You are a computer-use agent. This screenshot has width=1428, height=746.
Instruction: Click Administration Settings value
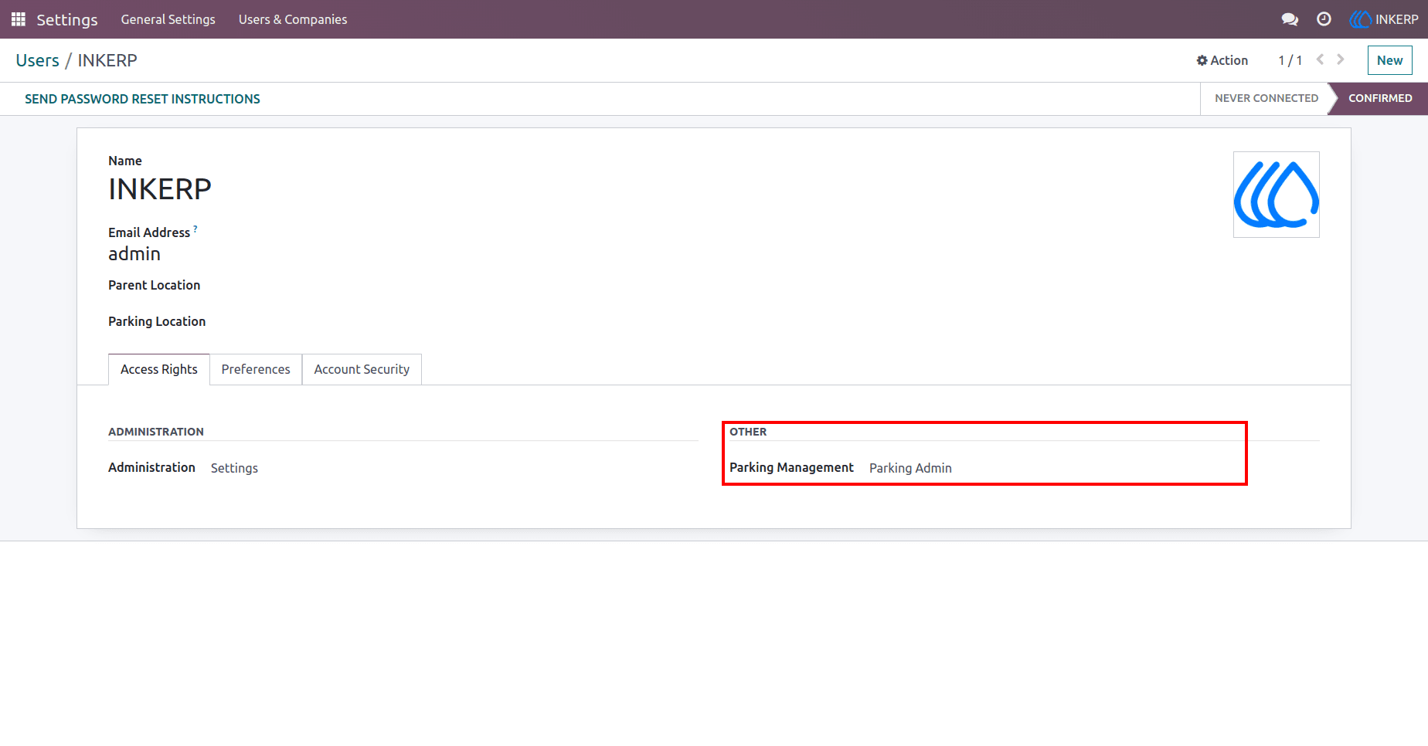click(x=234, y=468)
